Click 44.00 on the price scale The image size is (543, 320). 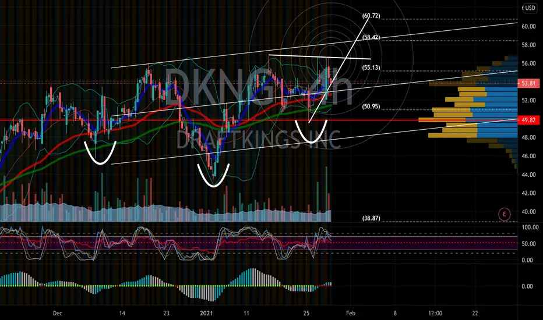pos(528,175)
